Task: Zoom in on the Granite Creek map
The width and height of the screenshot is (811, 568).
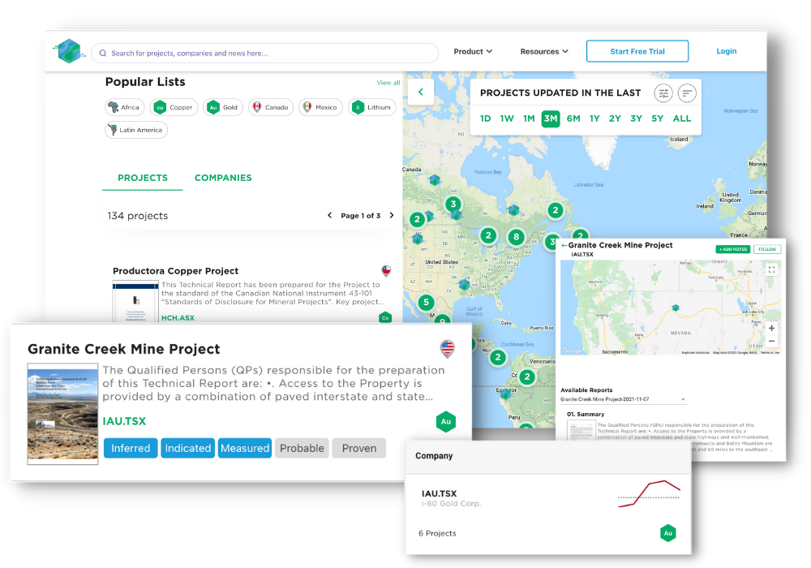Action: click(771, 328)
